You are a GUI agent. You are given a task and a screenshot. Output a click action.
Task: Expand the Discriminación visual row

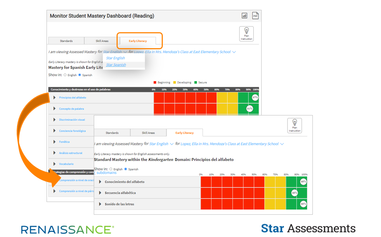[x=54, y=120]
